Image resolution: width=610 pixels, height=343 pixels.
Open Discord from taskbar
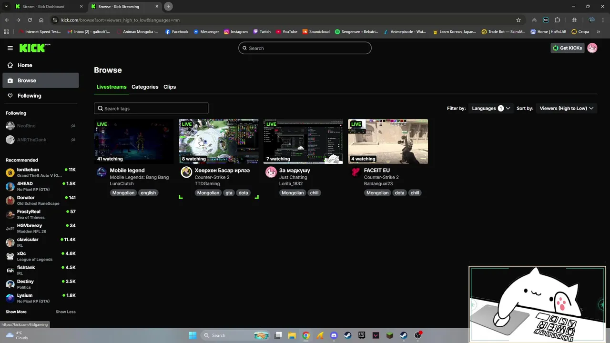click(x=334, y=335)
